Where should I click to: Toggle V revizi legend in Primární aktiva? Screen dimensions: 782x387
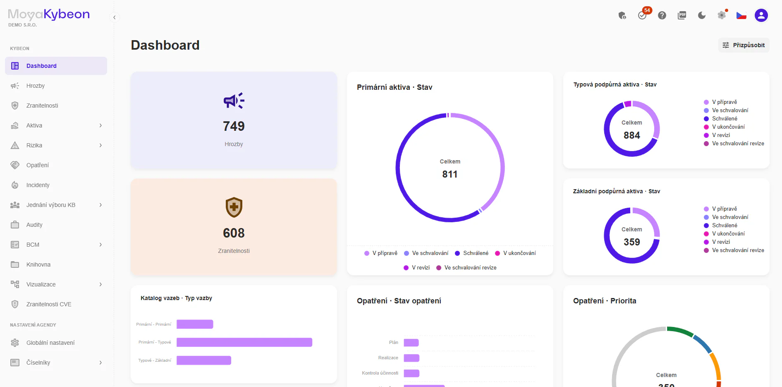point(416,268)
